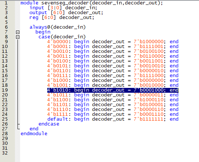
Task: Click the word 'module' on line 1
Action: (x=29, y=3)
